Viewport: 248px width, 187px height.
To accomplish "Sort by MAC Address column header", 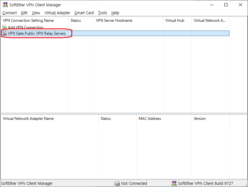I will (x=164, y=119).
